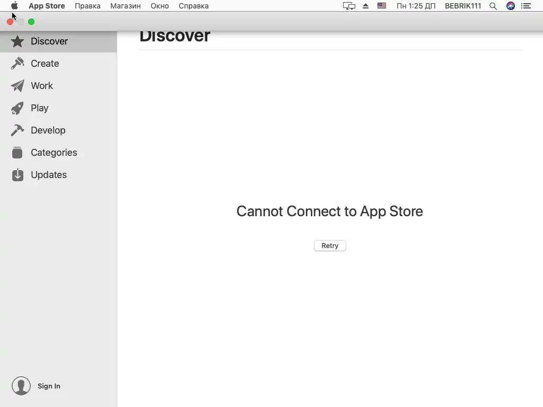
Task: Show the Develop section label
Action: [x=48, y=130]
